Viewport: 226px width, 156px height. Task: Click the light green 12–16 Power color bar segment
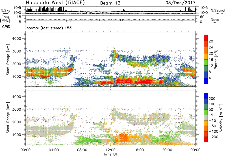[206, 62]
